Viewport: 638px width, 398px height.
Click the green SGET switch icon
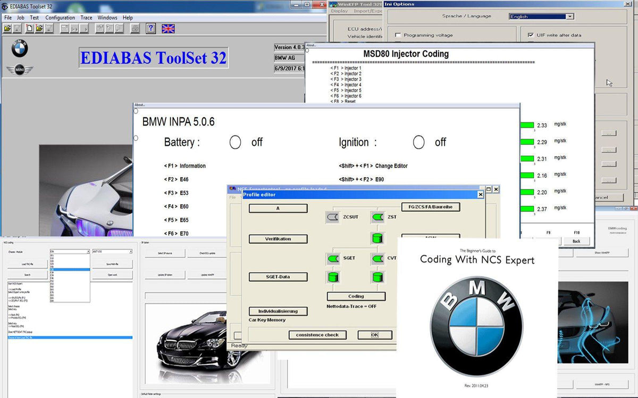(333, 258)
